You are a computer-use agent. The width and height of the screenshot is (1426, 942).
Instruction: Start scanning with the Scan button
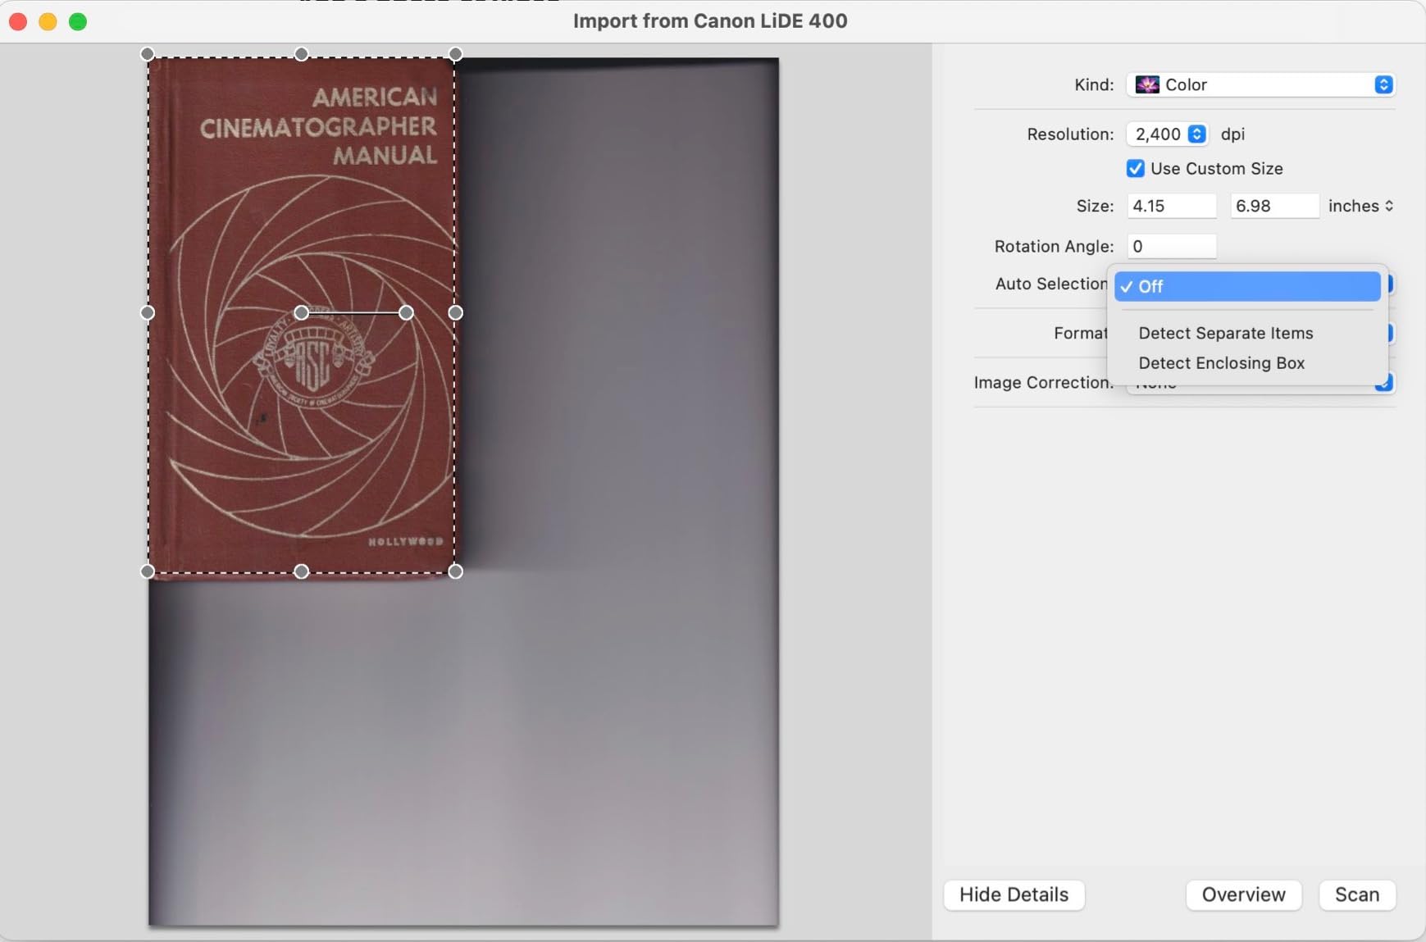click(x=1357, y=894)
